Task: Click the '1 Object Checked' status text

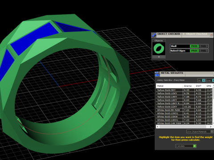Action: (195, 34)
